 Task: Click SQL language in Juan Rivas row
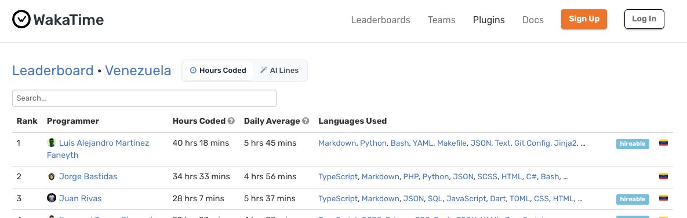coord(435,198)
